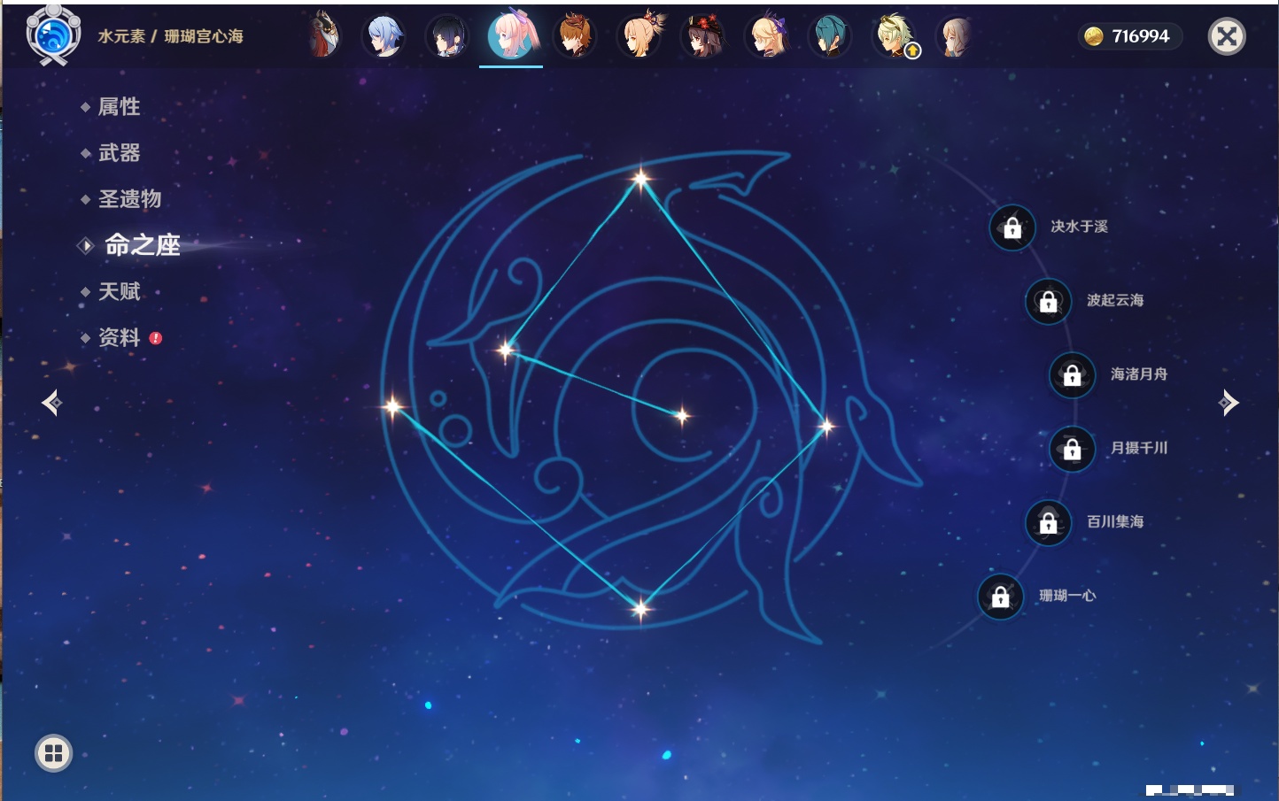Screen dimensions: 1279x801
Task: Click the title 水元素 / 珊瑚宫心海
Action: [x=170, y=36]
